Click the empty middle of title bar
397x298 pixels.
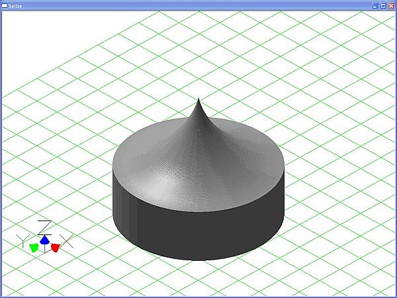point(198,5)
